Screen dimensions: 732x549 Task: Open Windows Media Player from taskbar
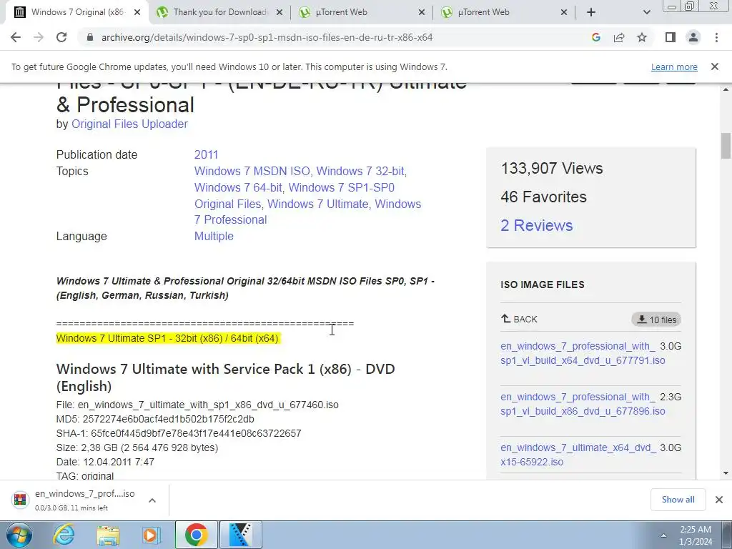[x=152, y=535]
